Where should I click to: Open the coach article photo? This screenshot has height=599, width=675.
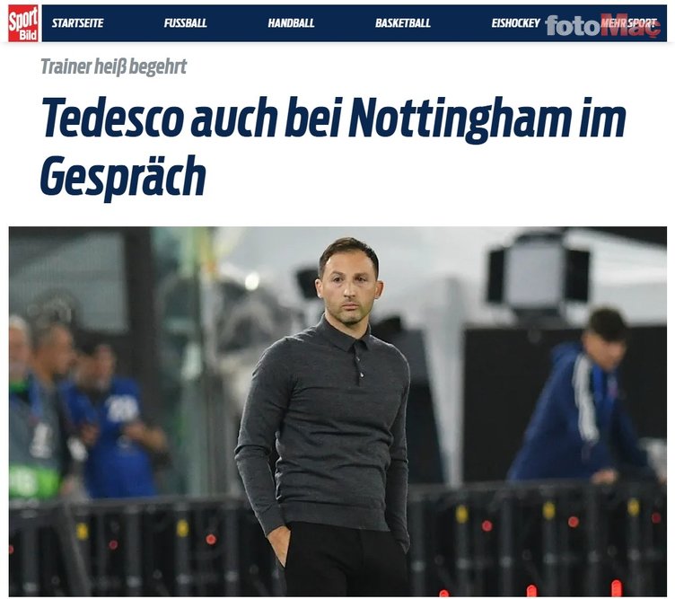[337, 411]
